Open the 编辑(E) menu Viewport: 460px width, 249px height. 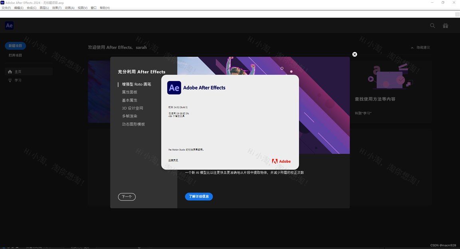pyautogui.click(x=19, y=8)
